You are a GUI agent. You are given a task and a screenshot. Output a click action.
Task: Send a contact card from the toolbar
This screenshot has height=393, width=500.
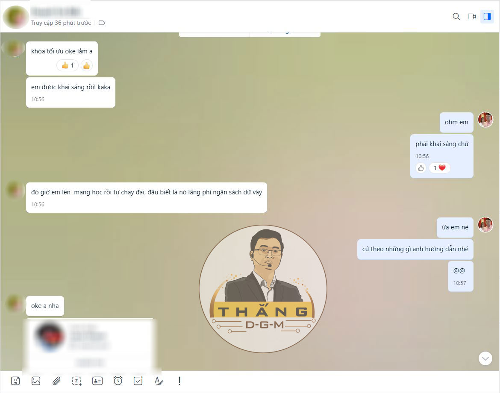97,381
